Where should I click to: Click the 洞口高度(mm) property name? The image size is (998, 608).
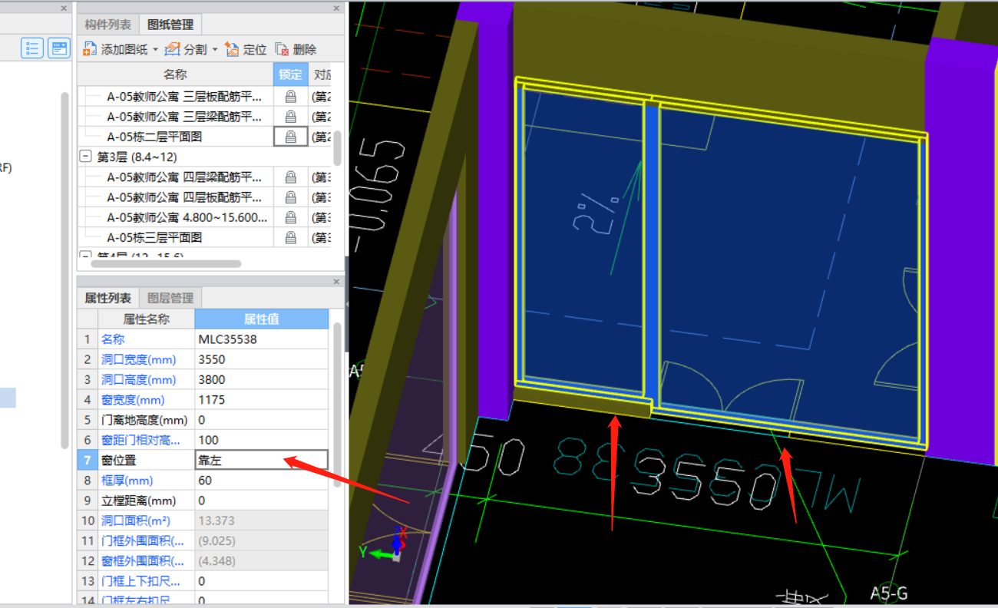[x=139, y=379]
